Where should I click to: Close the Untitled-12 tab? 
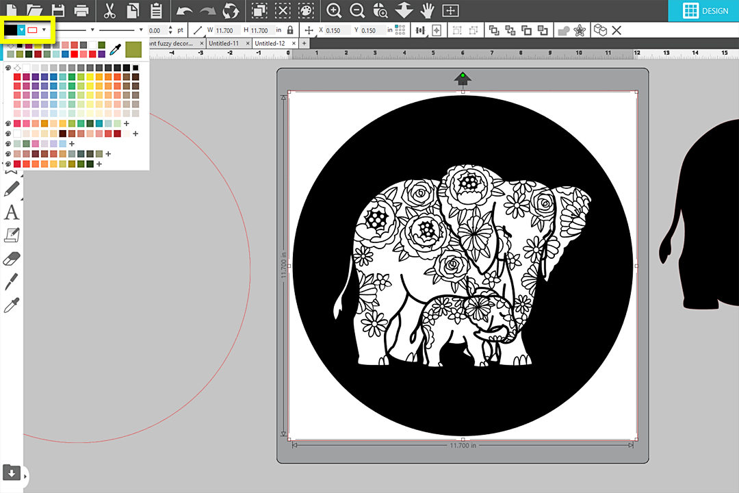(294, 43)
